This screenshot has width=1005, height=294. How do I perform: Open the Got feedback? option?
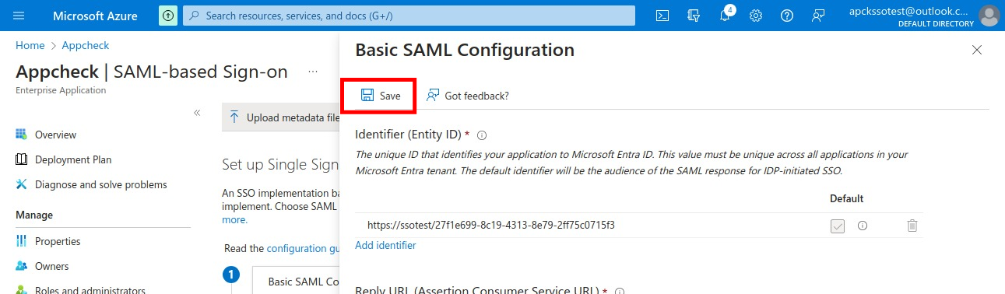click(x=468, y=96)
